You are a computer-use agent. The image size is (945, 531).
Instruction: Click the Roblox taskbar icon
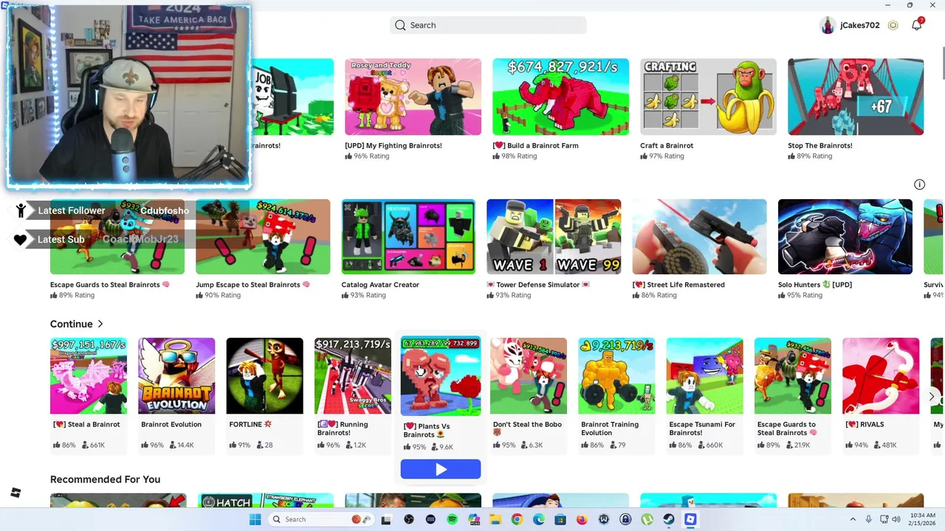pyautogui.click(x=690, y=519)
